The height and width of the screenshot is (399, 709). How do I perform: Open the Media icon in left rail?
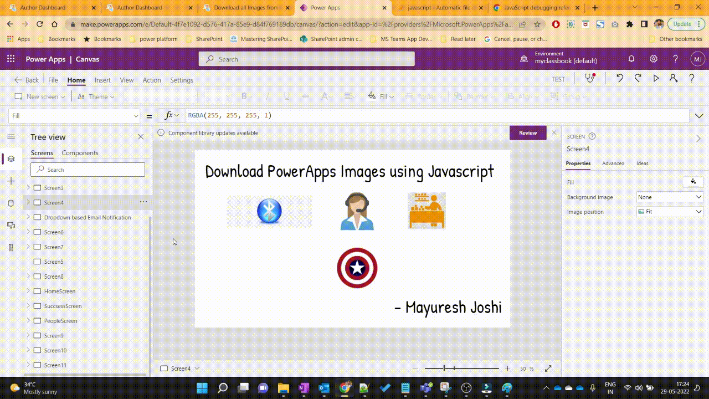tap(11, 225)
